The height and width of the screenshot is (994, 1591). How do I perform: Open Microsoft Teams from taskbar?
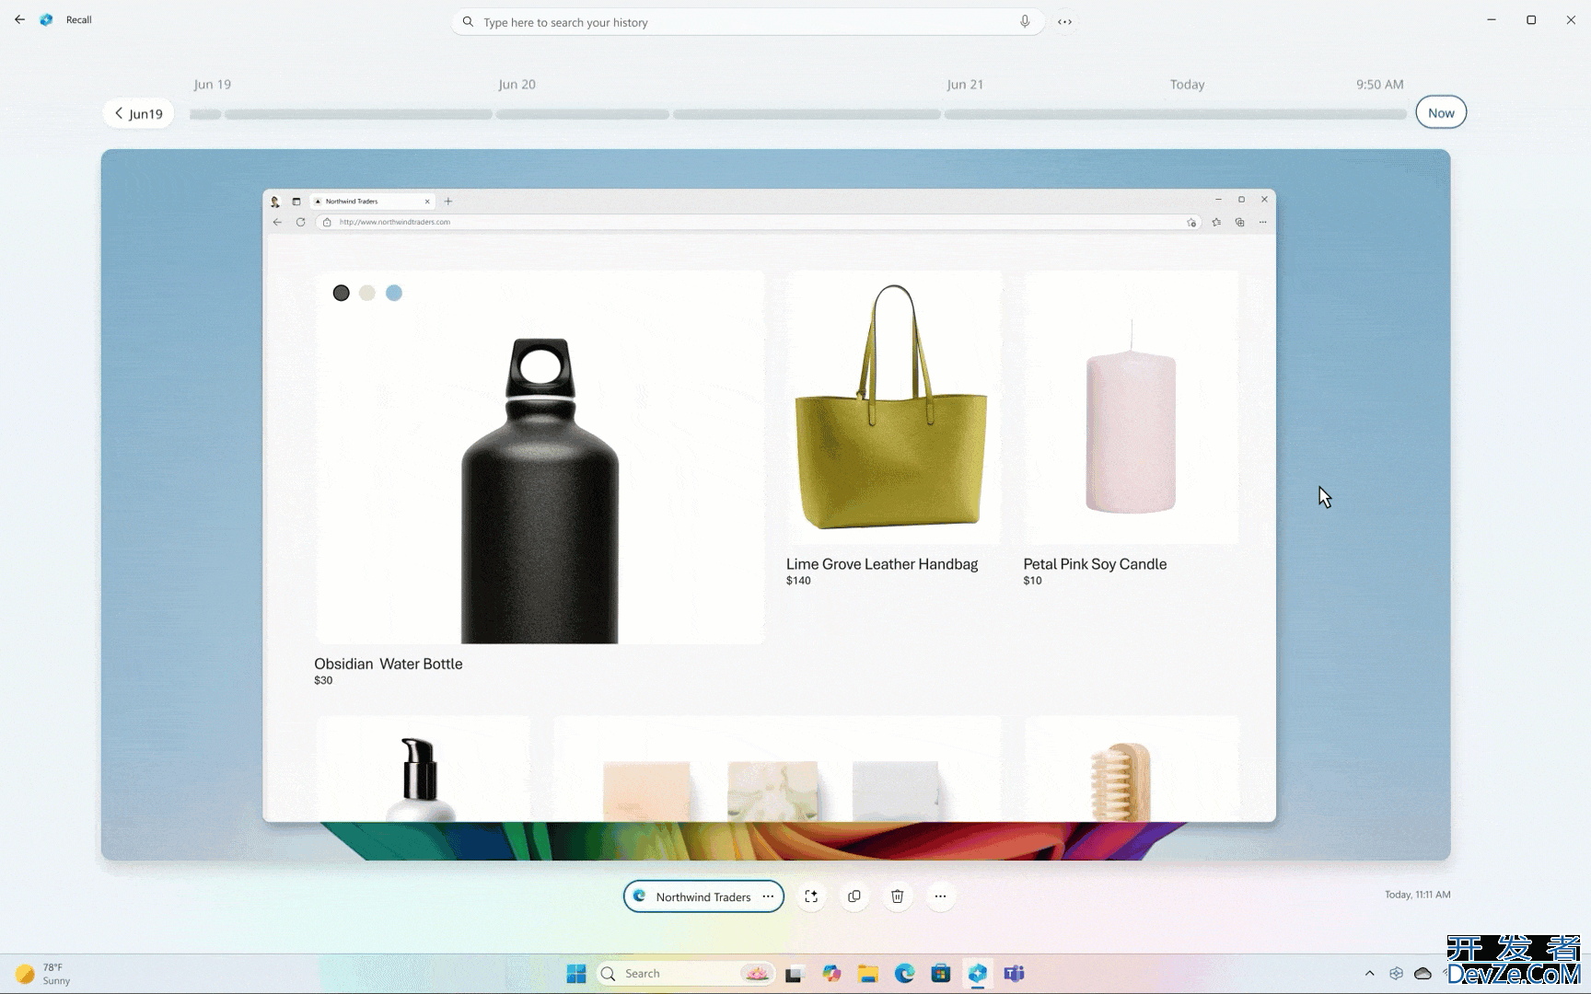point(1014,974)
